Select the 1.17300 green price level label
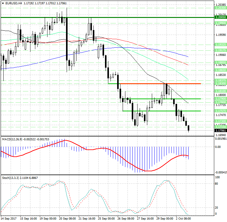Screen dimensions: 227x222 (x=220, y=121)
